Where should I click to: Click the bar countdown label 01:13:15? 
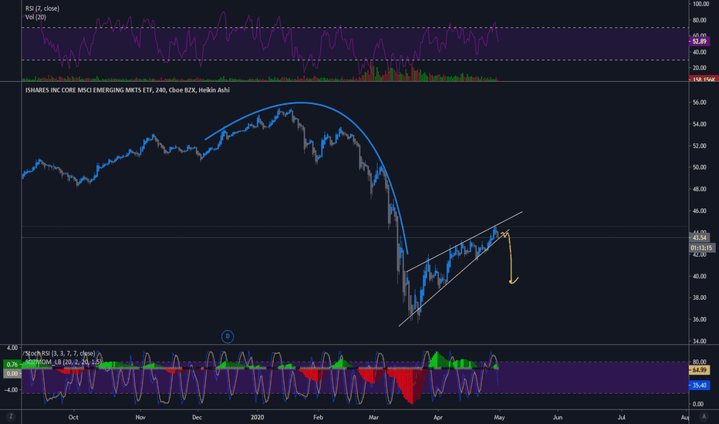pos(701,248)
